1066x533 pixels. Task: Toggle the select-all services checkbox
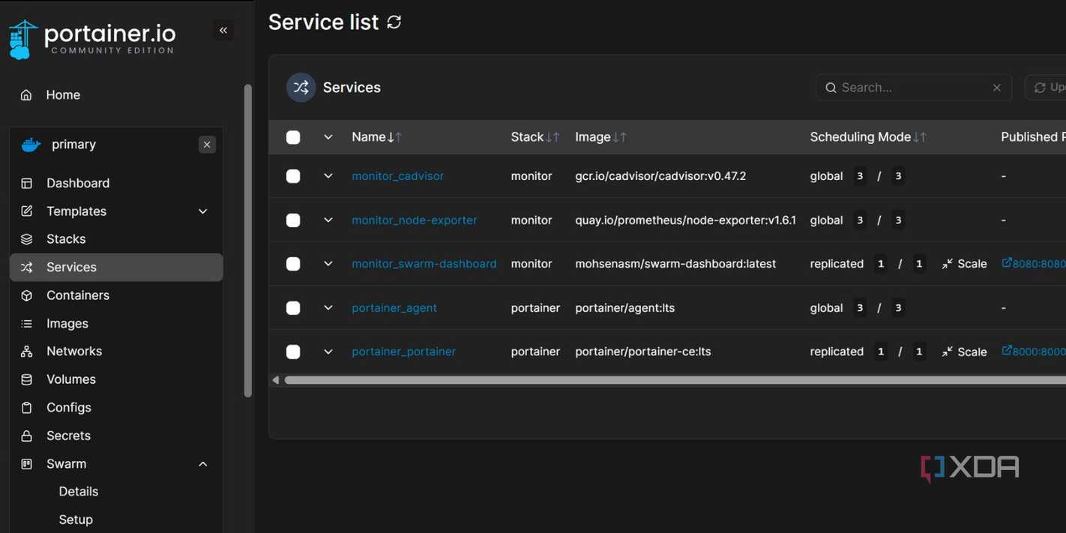click(x=293, y=137)
